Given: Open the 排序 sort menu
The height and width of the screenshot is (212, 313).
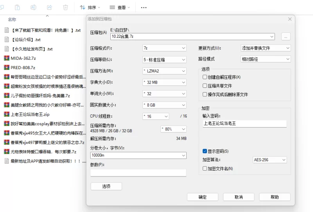Looking at the screenshot, I should [90, 7].
